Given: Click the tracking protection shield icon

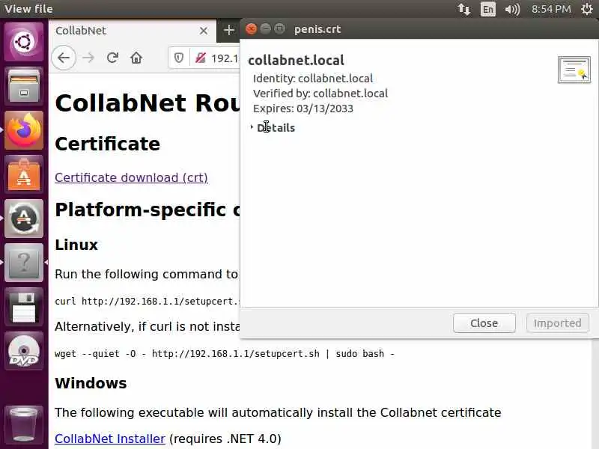Looking at the screenshot, I should (179, 58).
